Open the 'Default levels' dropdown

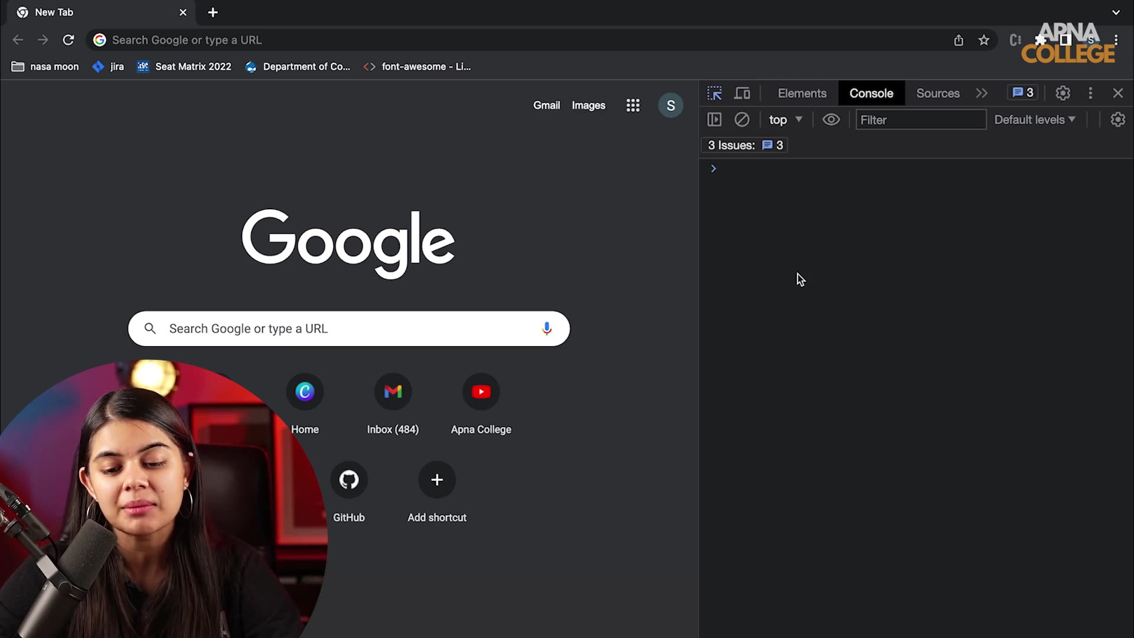tap(1035, 120)
